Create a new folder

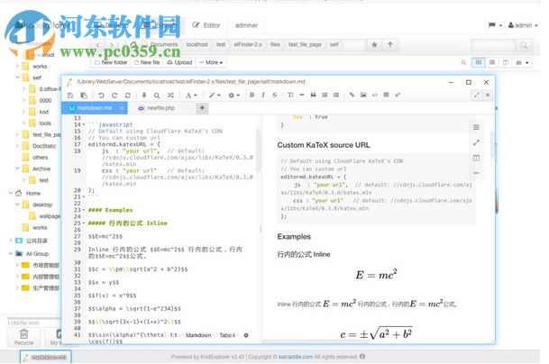111,63
